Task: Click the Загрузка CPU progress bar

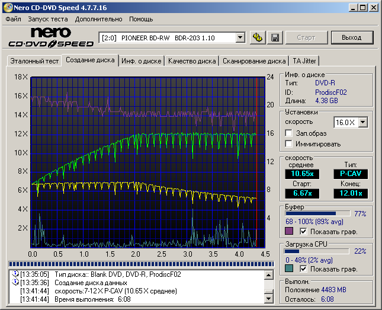Action: pyautogui.click(x=316, y=251)
